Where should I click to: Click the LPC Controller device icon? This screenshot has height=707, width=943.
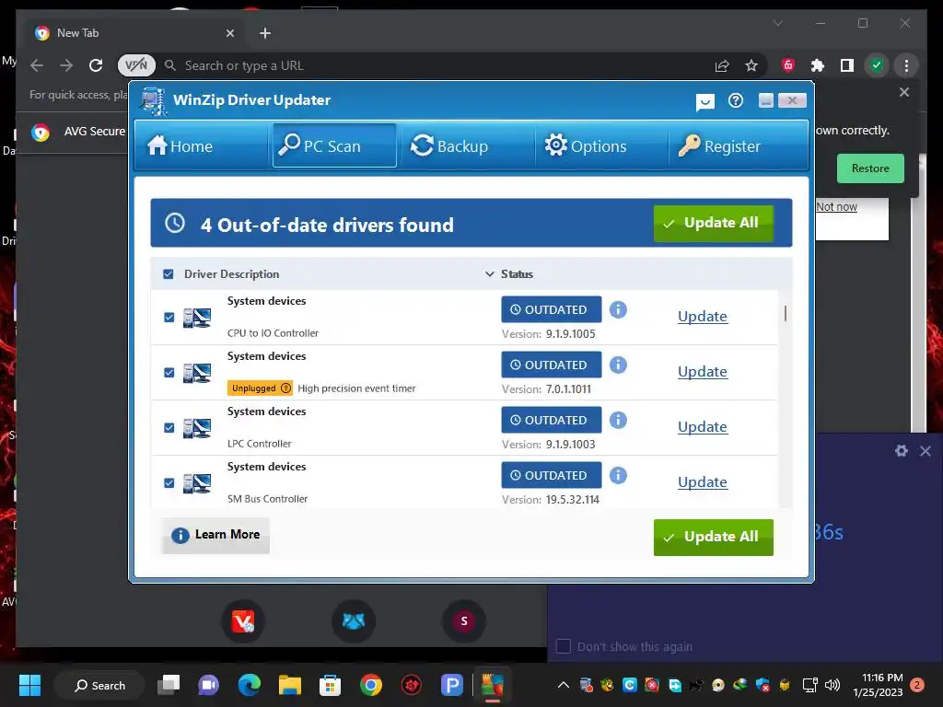197,428
